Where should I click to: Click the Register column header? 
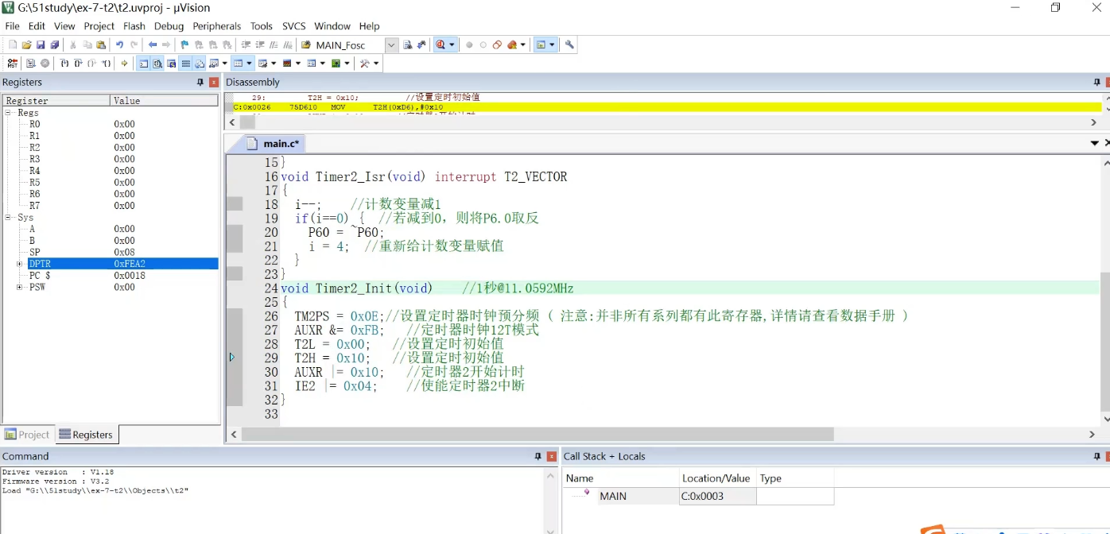(x=56, y=101)
